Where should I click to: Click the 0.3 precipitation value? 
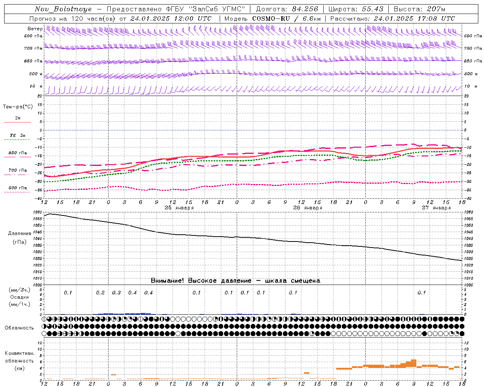116,293
